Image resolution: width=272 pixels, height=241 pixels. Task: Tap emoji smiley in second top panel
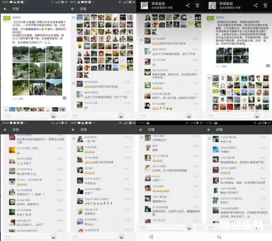[121, 116]
